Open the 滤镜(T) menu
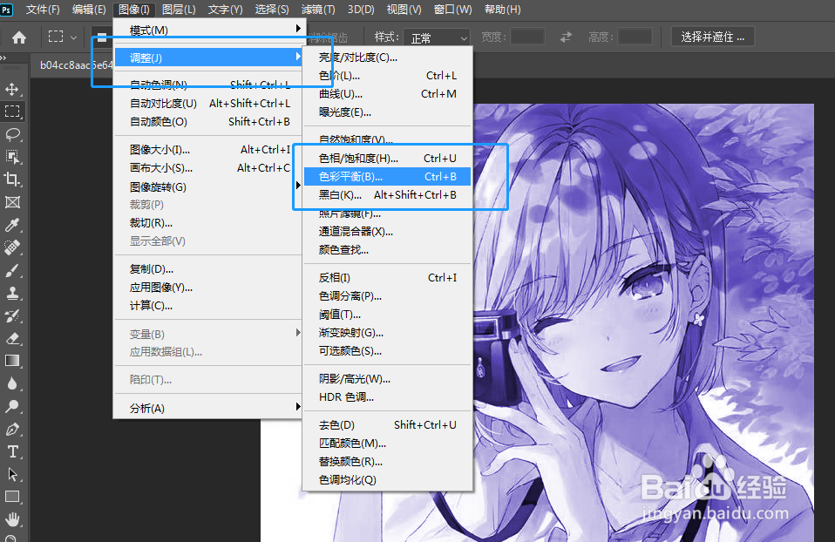Image resolution: width=835 pixels, height=542 pixels. click(318, 10)
